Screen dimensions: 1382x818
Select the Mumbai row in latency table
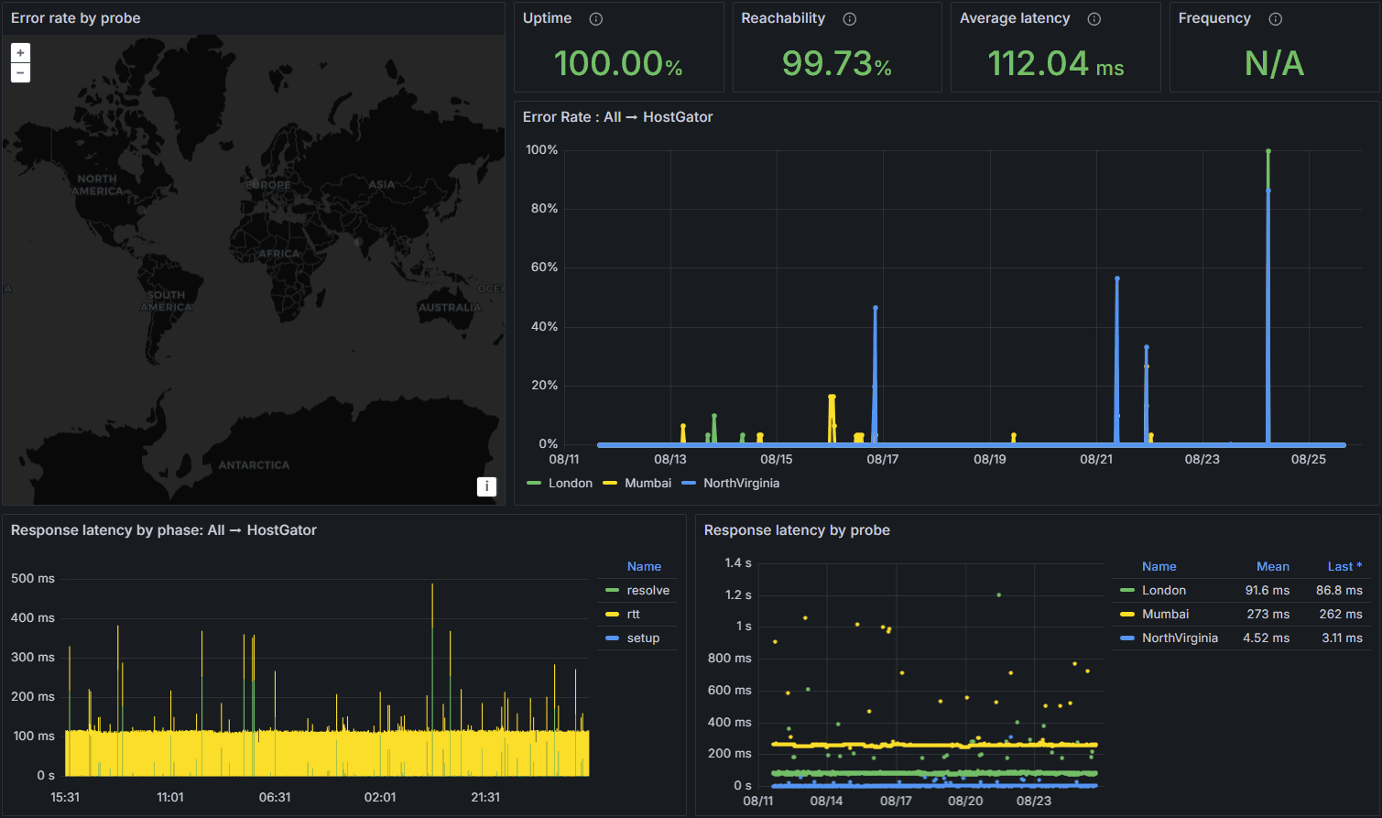pyautogui.click(x=1165, y=615)
